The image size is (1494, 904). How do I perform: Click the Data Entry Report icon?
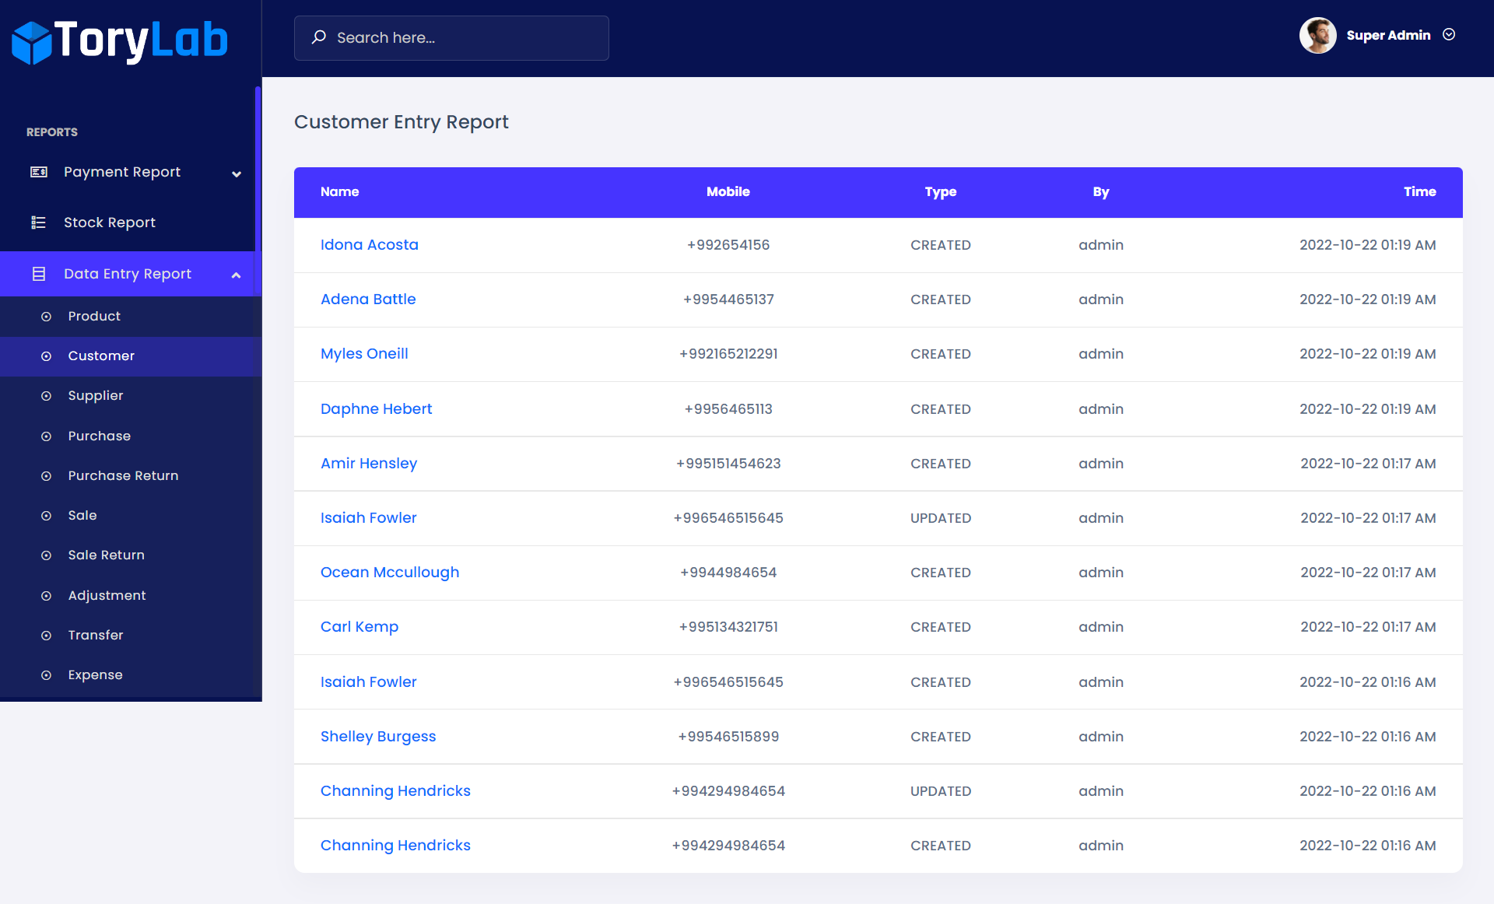click(x=38, y=274)
